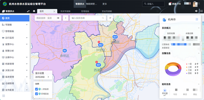
Task: Click the 杭州市 blue building icon
Action: [x=164, y=20]
